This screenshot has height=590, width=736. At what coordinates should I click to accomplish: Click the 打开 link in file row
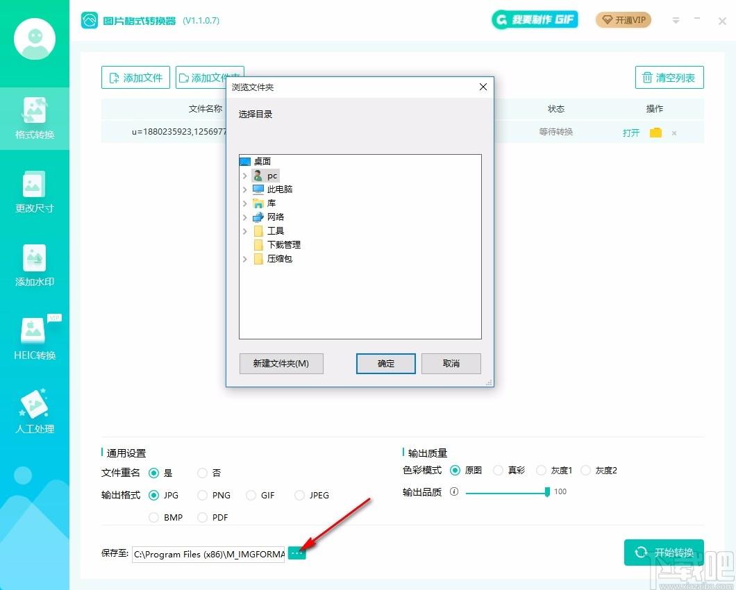[x=631, y=133]
